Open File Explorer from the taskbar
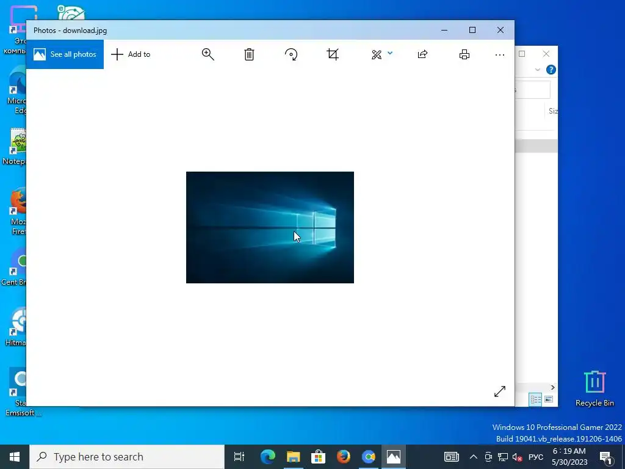This screenshot has height=469, width=625. (x=293, y=457)
